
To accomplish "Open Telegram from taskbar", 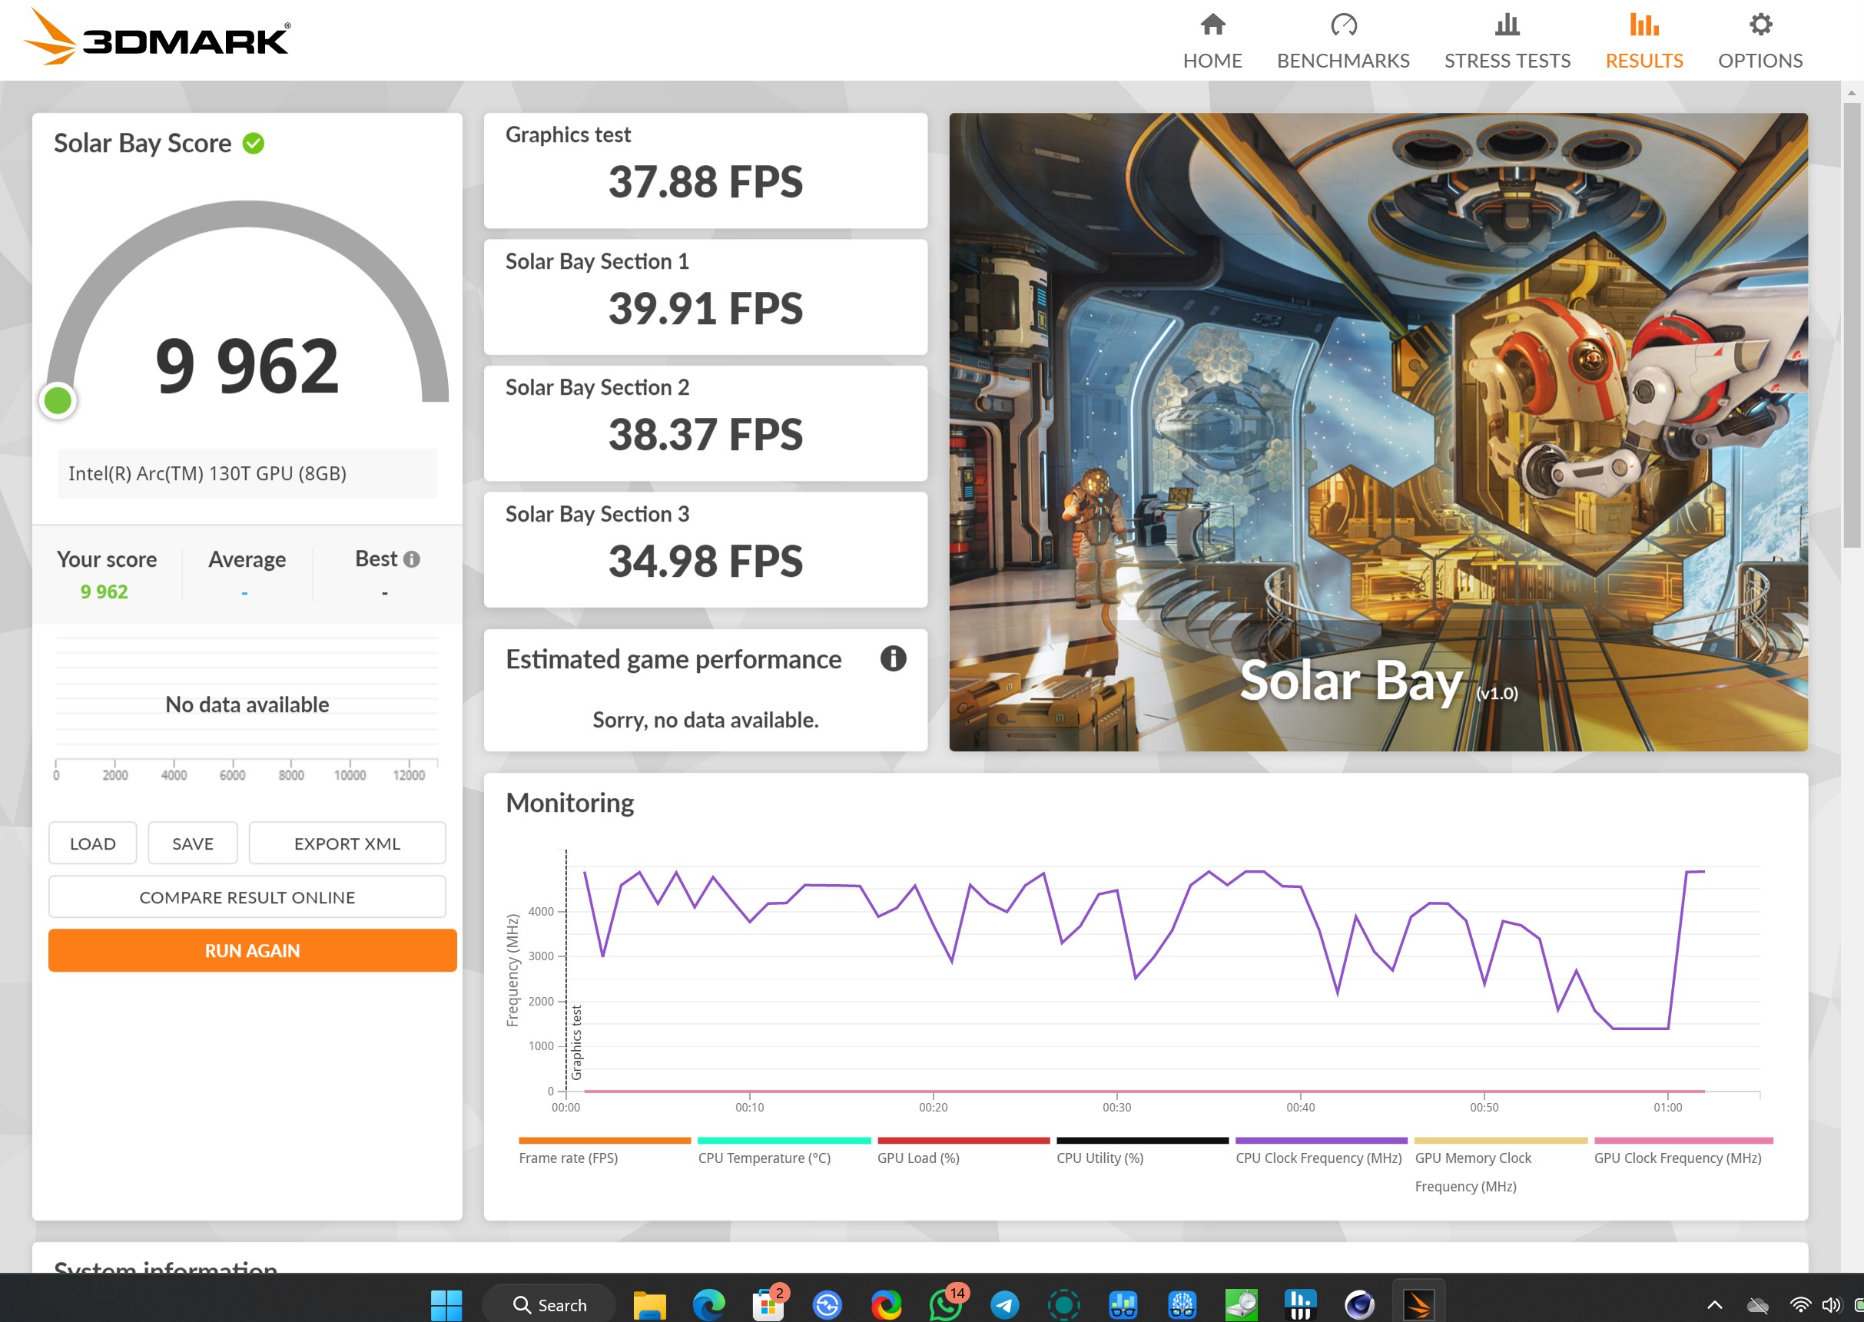I will pos(1004,1304).
